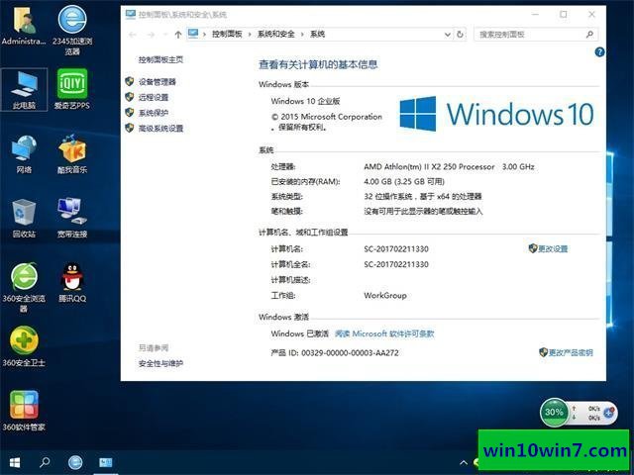This screenshot has height=475, width=634.
Task: Select the 此电脑 desktop icon
Action: tap(24, 90)
